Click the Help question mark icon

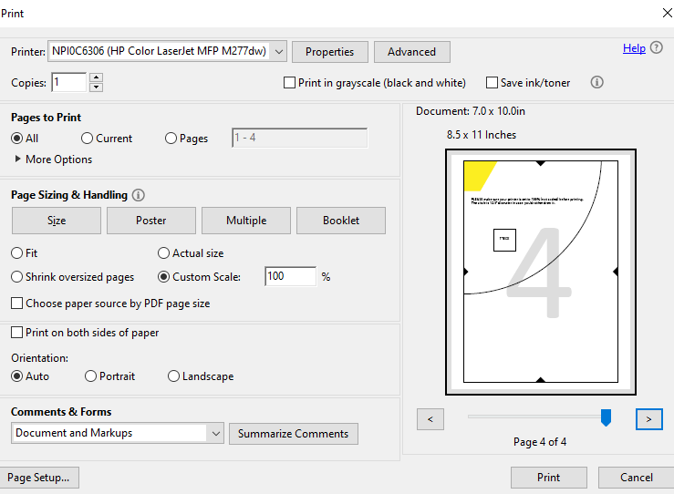point(657,48)
